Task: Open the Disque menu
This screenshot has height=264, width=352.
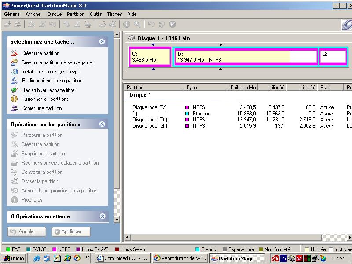Action: click(55, 14)
